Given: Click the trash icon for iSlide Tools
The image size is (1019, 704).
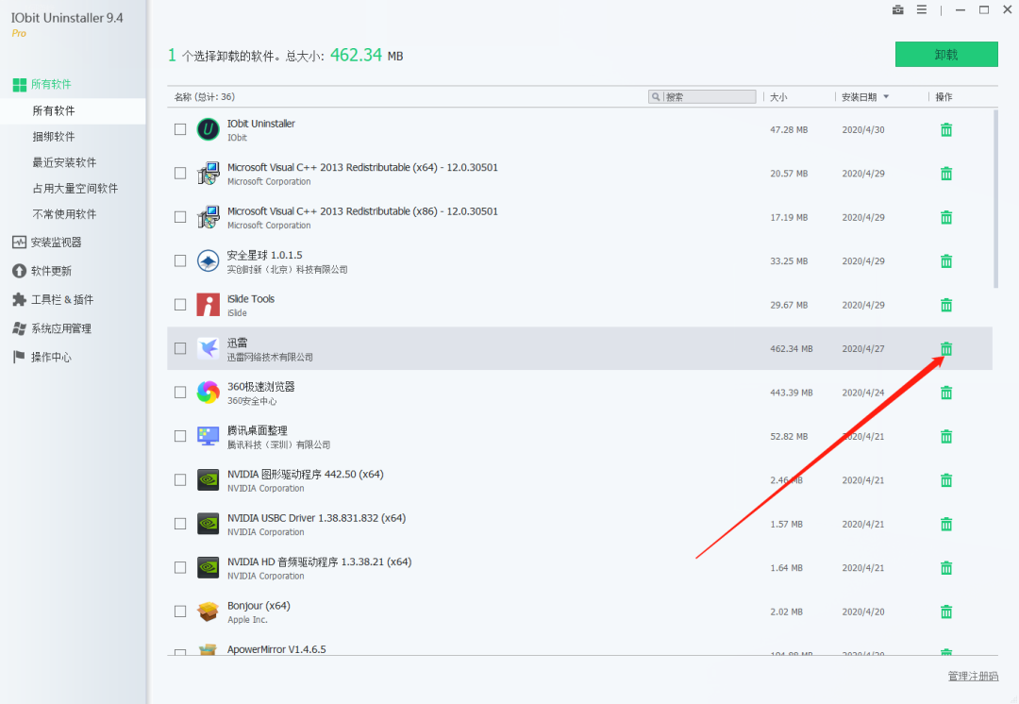Looking at the screenshot, I should (x=946, y=305).
